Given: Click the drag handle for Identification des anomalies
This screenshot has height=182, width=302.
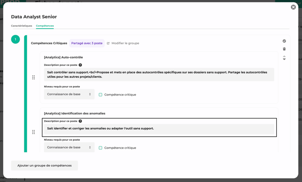Looking at the screenshot, I should point(33,132).
